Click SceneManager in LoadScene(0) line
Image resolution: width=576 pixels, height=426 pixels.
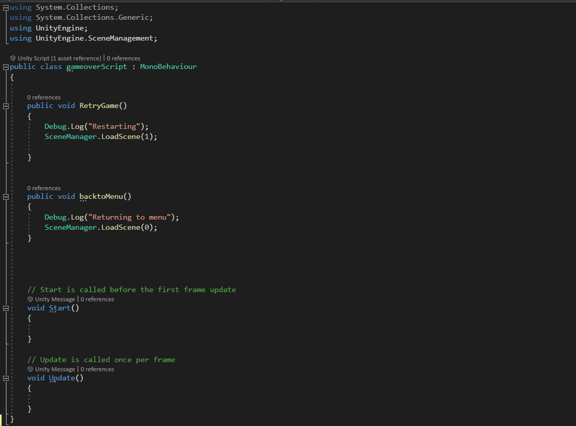pos(71,227)
